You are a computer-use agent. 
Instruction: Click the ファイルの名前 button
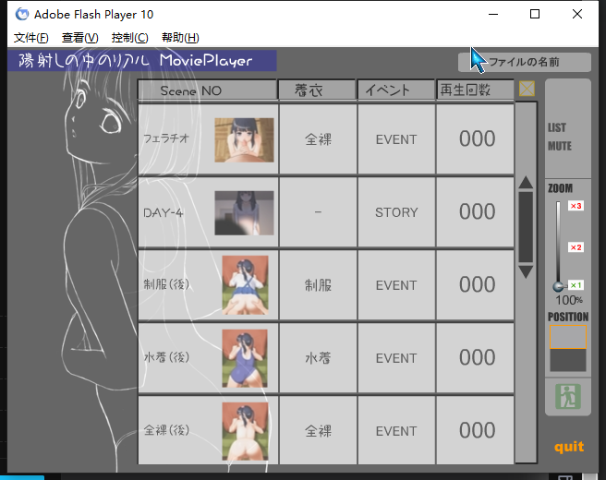524,62
